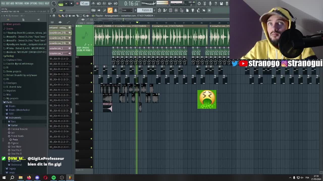Screen dimensions: 323x181
Task: Expand the Demo projects folder
Action: click(14, 71)
